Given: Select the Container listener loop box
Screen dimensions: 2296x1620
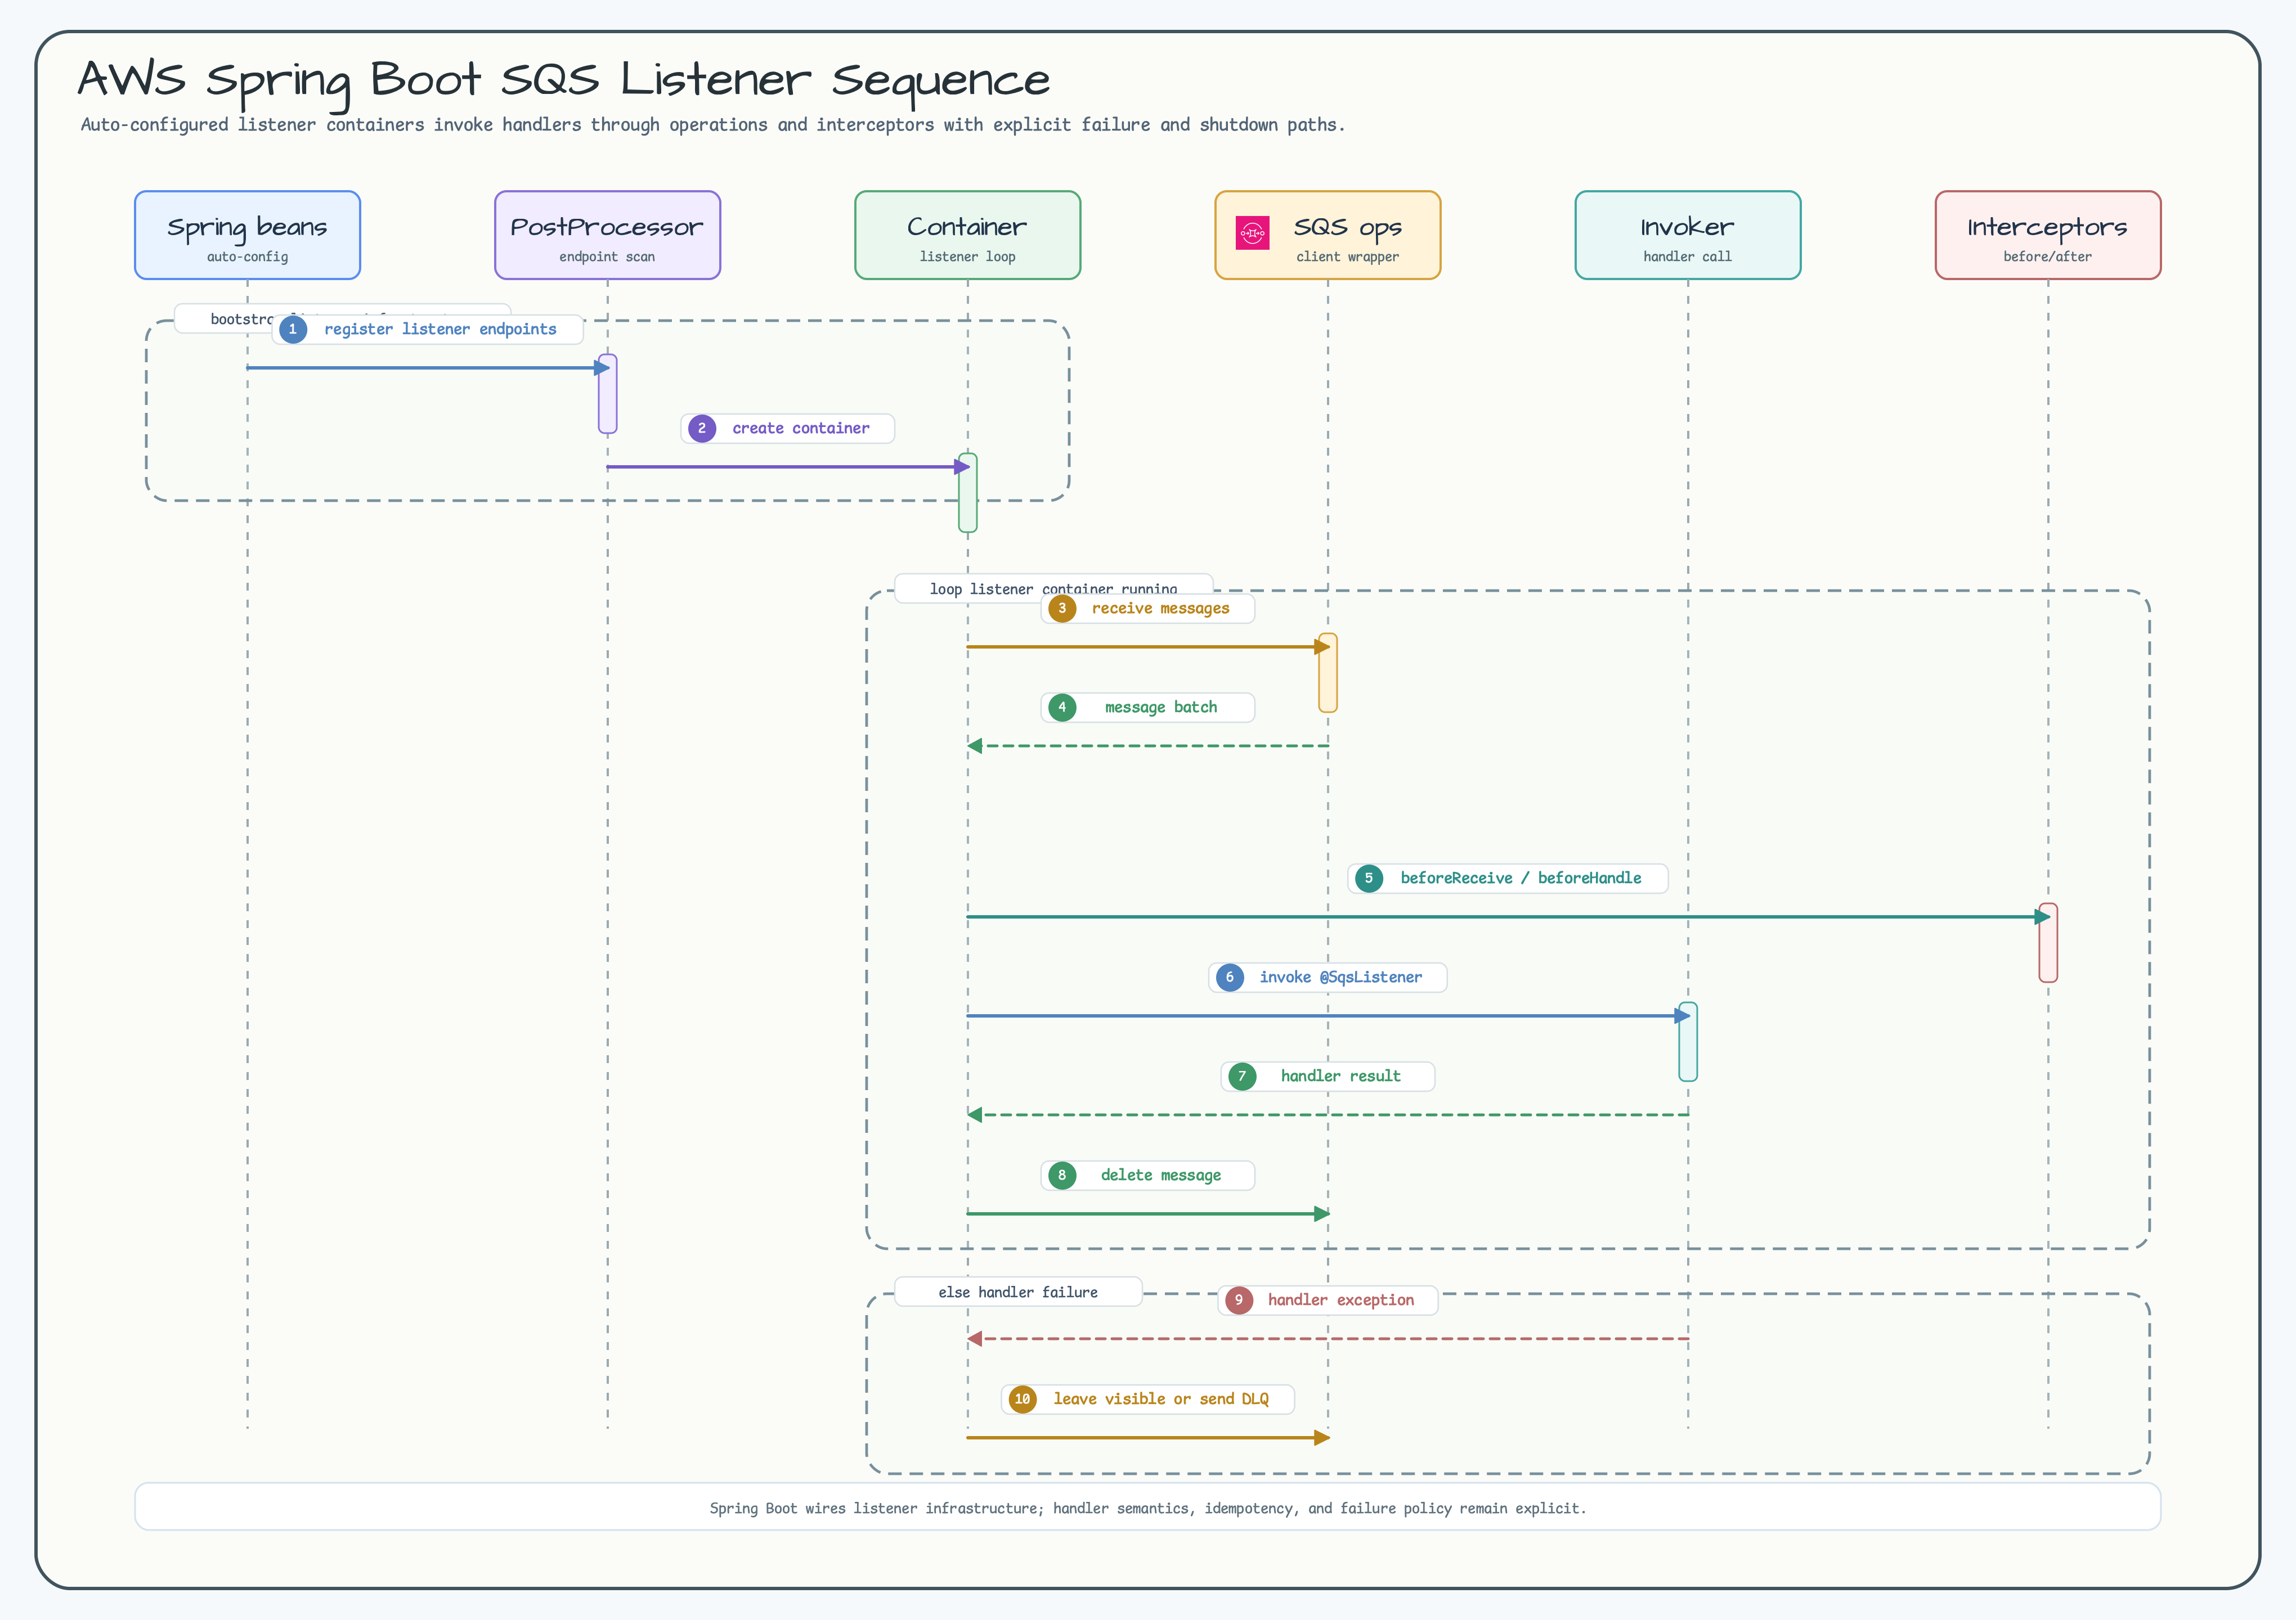Looking at the screenshot, I should tap(967, 235).
